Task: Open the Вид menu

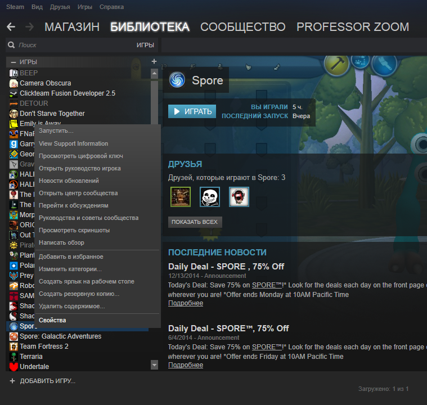Action: coord(37,7)
